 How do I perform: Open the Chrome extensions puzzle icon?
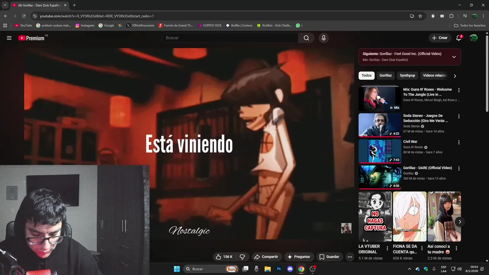click(451, 16)
